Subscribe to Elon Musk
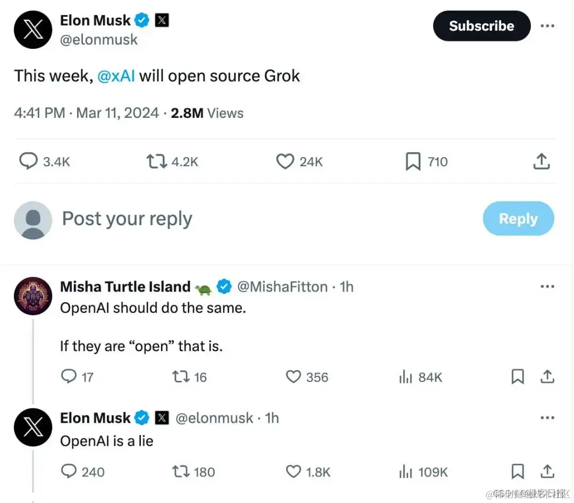This screenshot has height=503, width=574. pyautogui.click(x=482, y=26)
